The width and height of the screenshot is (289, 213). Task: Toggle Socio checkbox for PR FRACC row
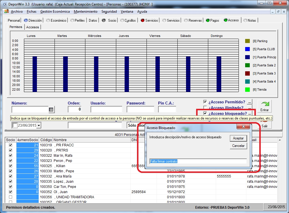point(10,145)
